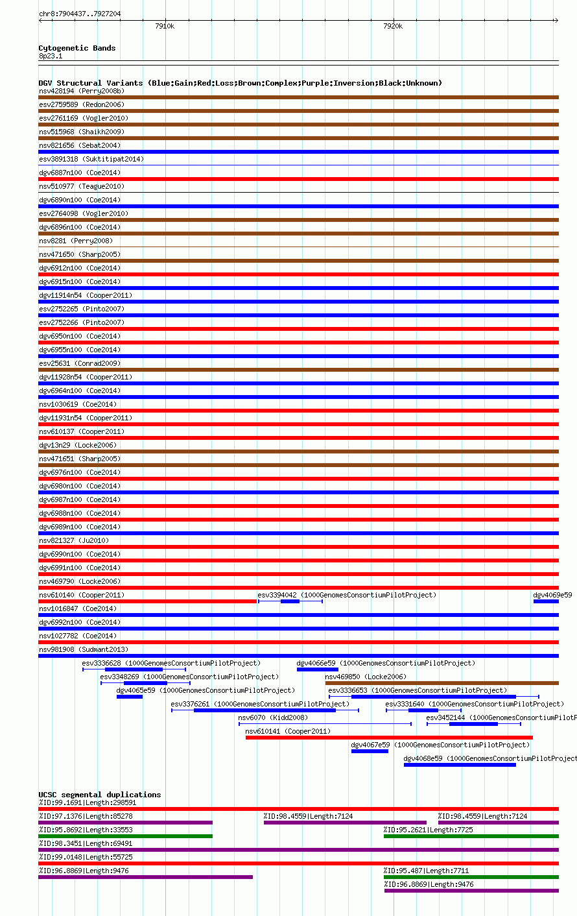This screenshot has height=916, width=577.
Task: Click the esv3394042 variant label
Action: [x=347, y=595]
